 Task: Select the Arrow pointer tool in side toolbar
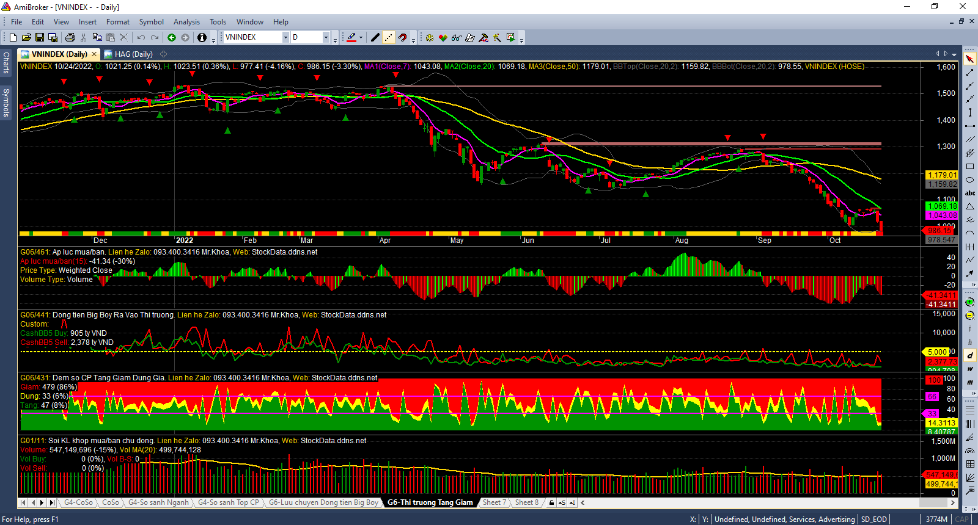click(x=970, y=59)
